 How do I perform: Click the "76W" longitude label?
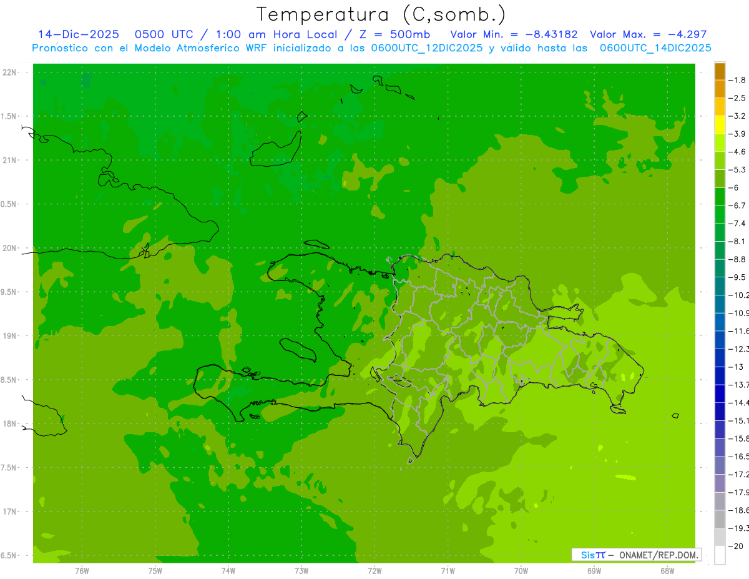(82, 571)
